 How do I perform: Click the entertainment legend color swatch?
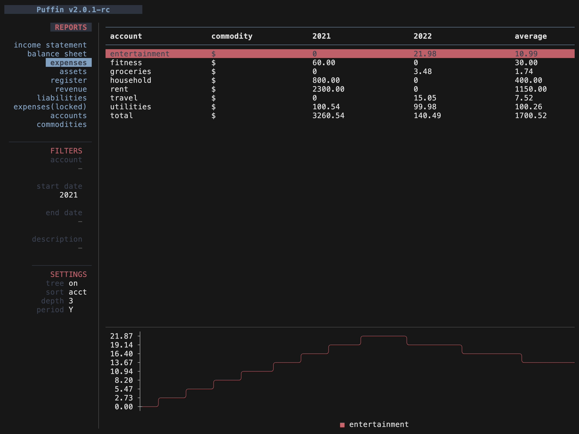342,425
